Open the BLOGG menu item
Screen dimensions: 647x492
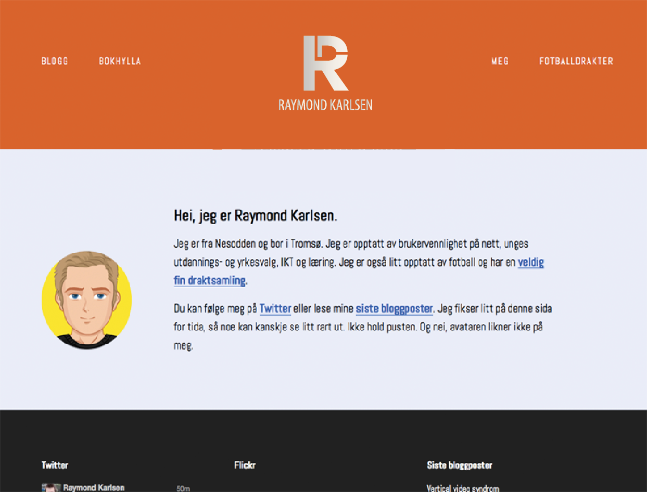[x=55, y=61]
